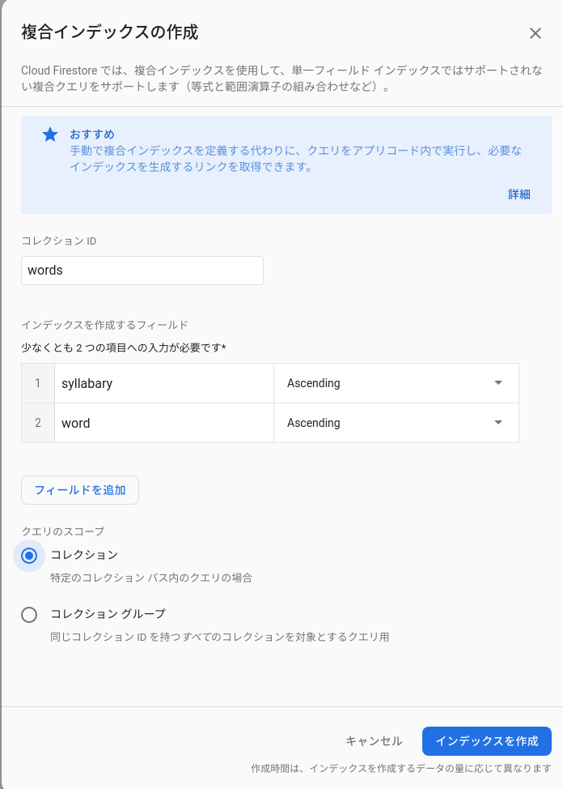The width and height of the screenshot is (563, 789).
Task: Focus the syllabary field path input
Action: (164, 383)
